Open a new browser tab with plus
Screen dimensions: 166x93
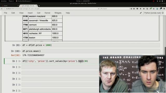click(x=39, y=6)
